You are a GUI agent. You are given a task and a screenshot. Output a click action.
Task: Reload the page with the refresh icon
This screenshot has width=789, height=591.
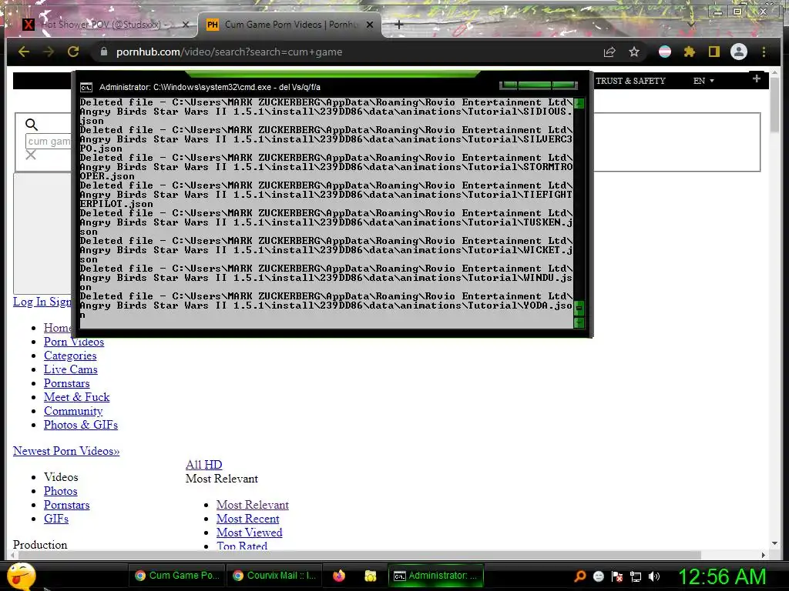73,52
